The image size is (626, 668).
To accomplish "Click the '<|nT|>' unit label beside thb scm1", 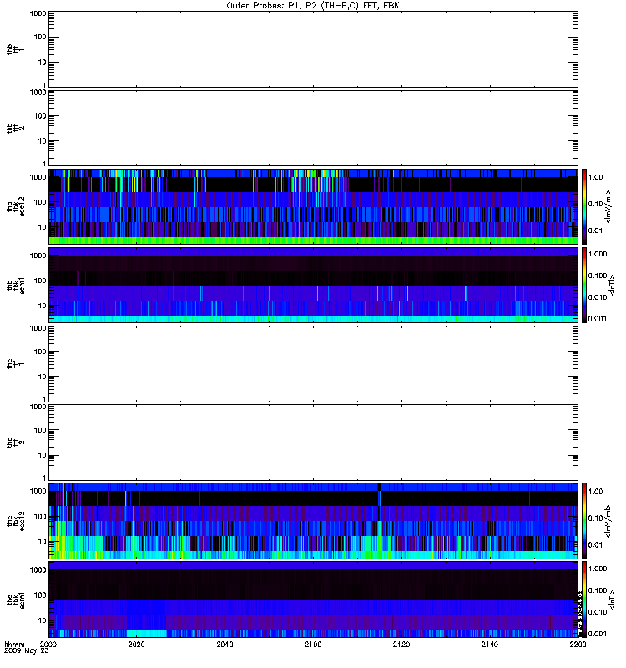I will (x=613, y=286).
